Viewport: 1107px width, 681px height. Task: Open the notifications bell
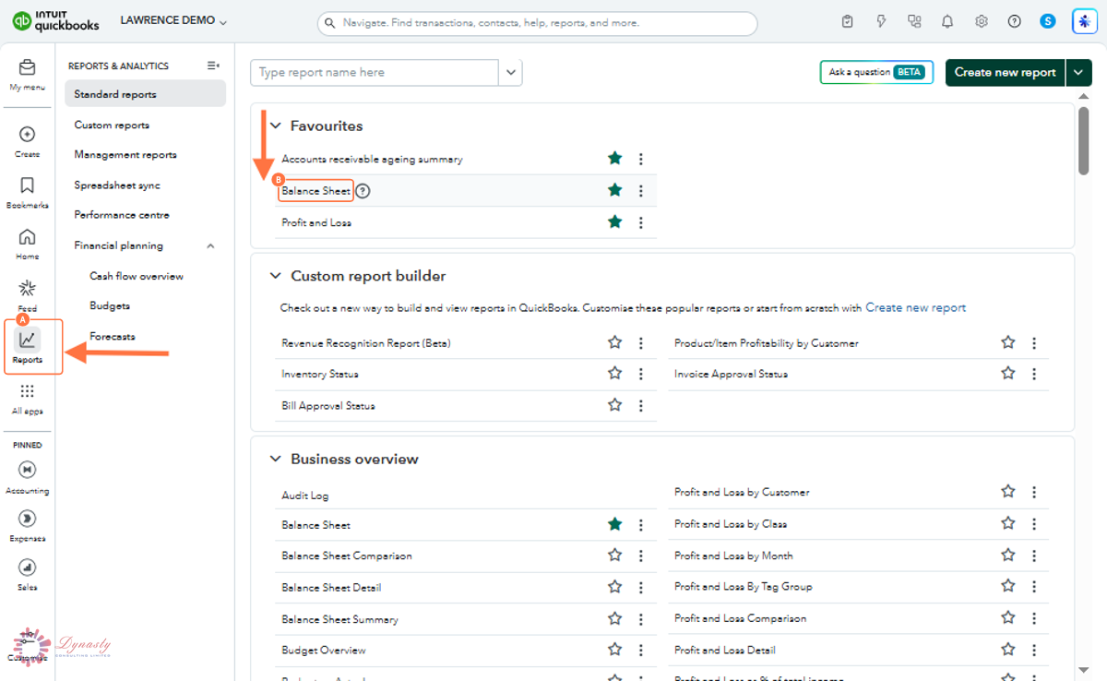[947, 21]
